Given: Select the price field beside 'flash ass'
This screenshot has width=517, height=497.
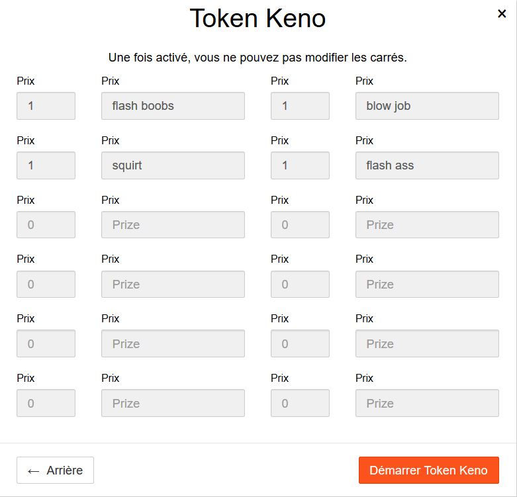Looking at the screenshot, I should click(300, 165).
